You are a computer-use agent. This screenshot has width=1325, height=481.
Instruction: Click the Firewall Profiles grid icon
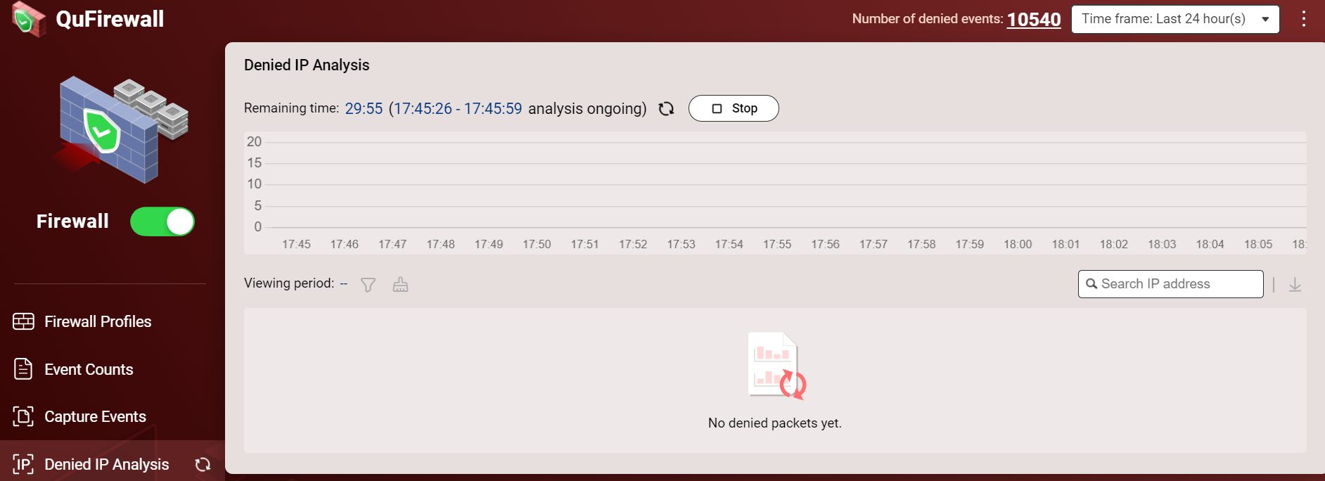tap(23, 321)
